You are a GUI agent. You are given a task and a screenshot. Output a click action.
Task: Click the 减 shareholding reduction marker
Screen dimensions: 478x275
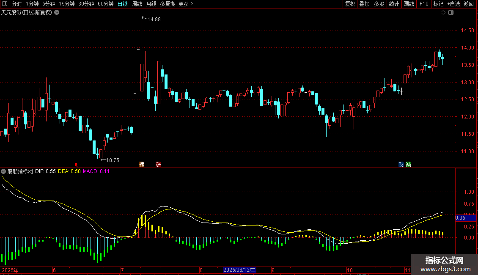point(409,164)
